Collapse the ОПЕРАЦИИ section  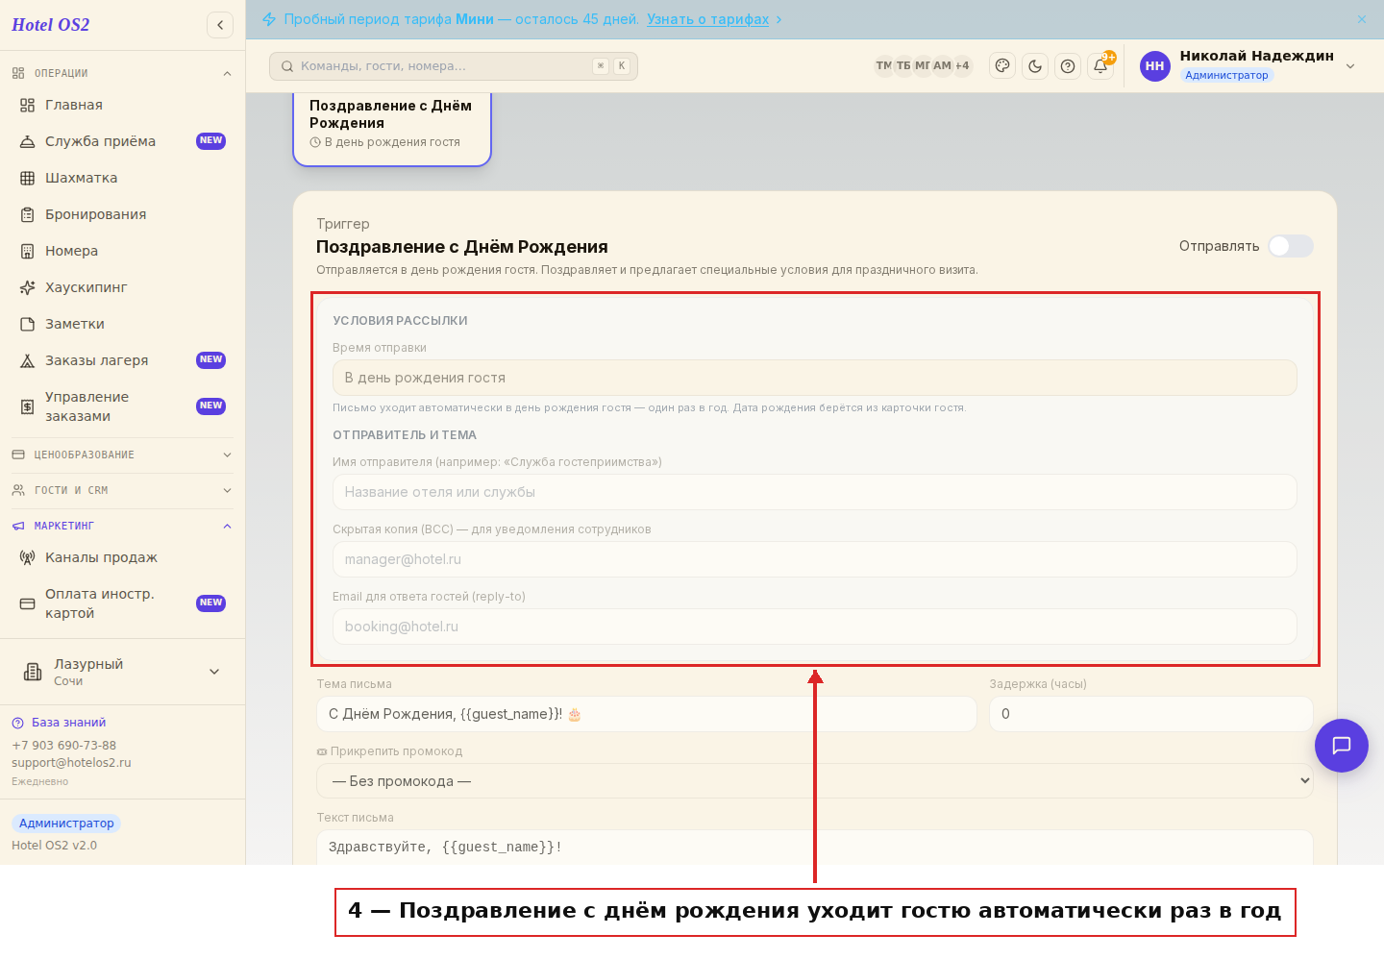(122, 73)
